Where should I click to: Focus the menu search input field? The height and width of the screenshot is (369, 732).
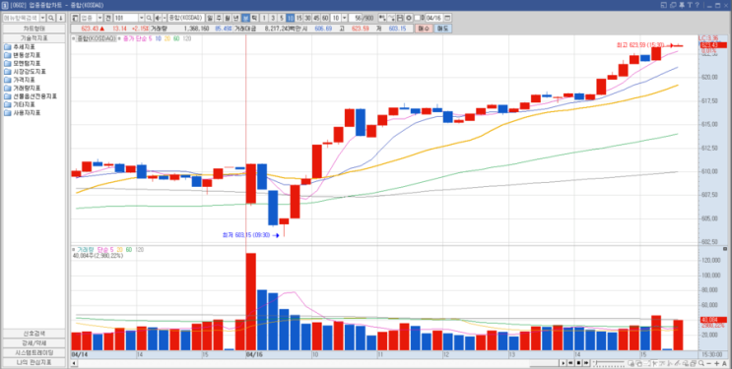tap(22, 18)
